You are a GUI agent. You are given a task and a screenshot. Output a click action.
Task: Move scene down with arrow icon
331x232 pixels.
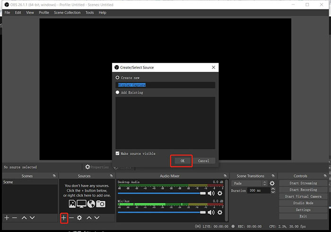(x=32, y=218)
